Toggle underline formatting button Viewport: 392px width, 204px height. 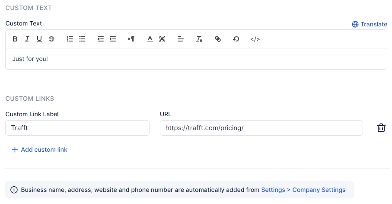(x=39, y=39)
